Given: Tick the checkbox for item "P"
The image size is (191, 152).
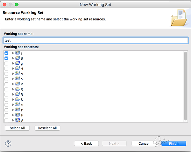Looking at the screenshot, I should 6,84.
